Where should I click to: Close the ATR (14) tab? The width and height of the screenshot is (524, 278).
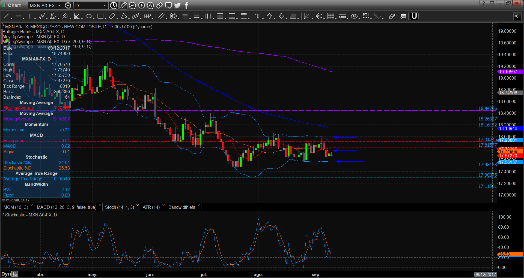163,206
